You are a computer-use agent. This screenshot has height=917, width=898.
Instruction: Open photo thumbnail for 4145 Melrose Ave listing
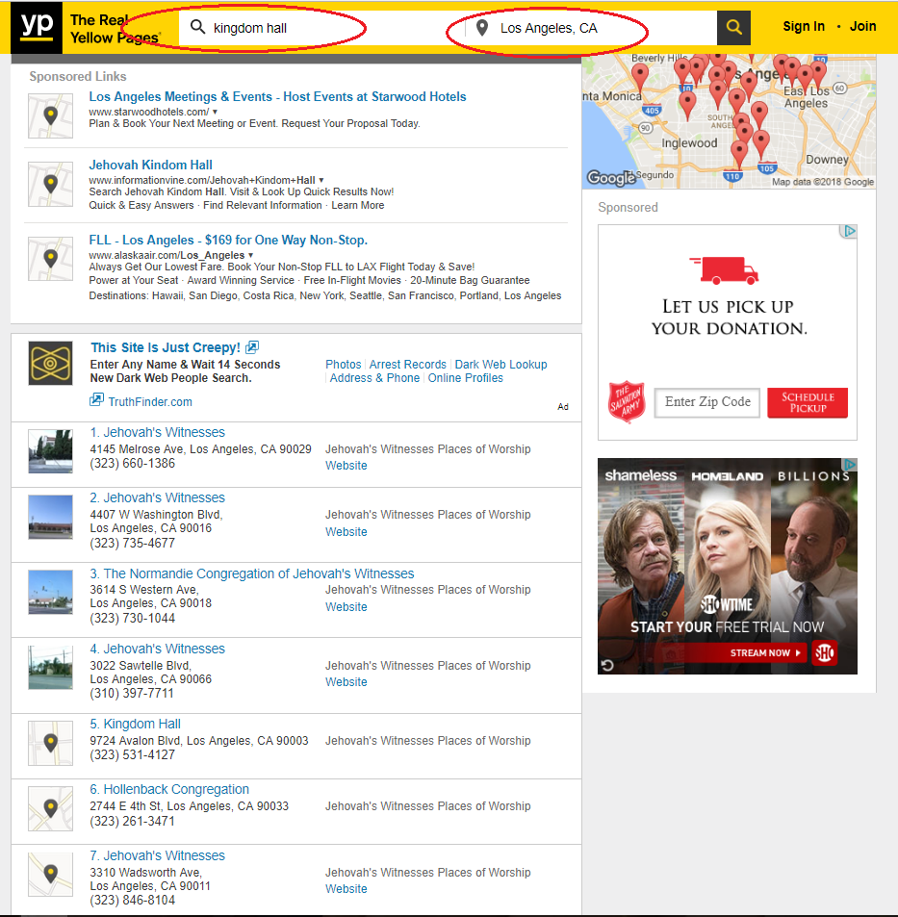(50, 451)
